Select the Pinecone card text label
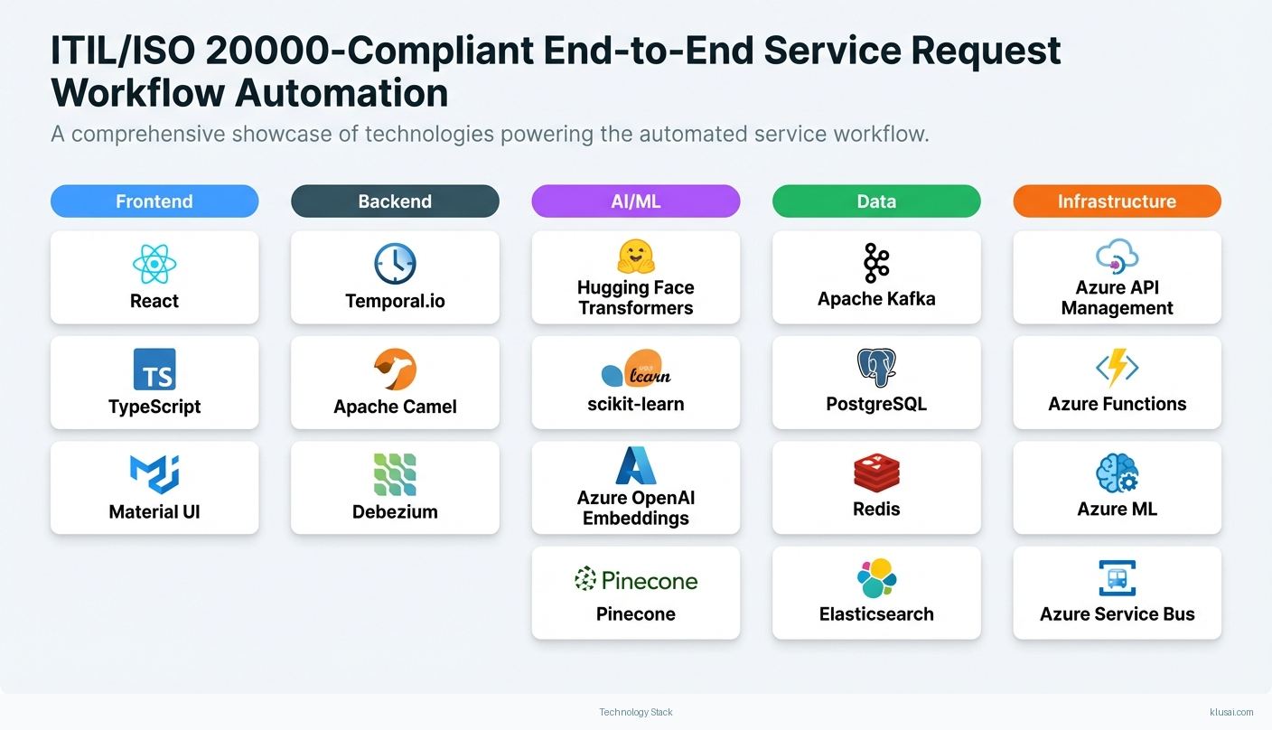This screenshot has width=1272, height=730. pos(635,613)
